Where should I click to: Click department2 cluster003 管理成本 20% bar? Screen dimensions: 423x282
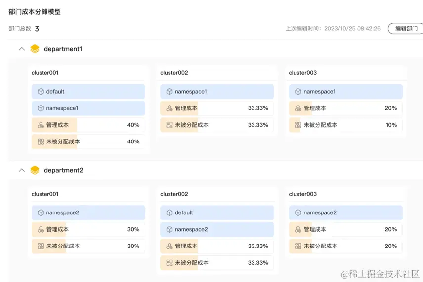click(x=346, y=230)
